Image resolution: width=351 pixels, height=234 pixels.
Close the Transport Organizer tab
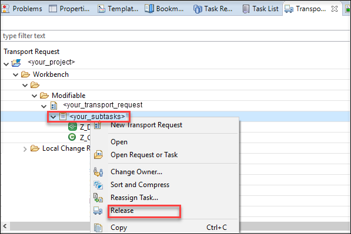(335, 9)
